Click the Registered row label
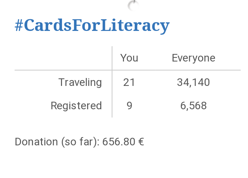Image resolution: width=248 pixels, height=178 pixels. pos(76,106)
